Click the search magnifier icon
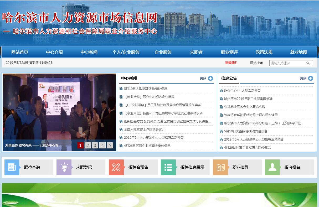 (308, 63)
